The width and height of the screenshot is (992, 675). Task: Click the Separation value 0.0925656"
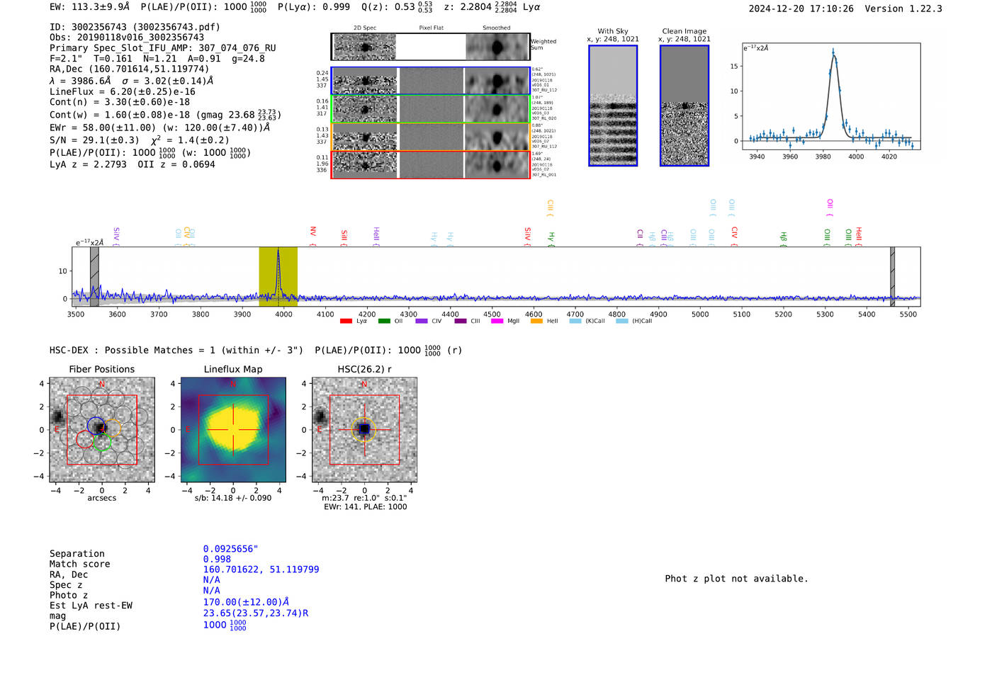click(x=231, y=549)
